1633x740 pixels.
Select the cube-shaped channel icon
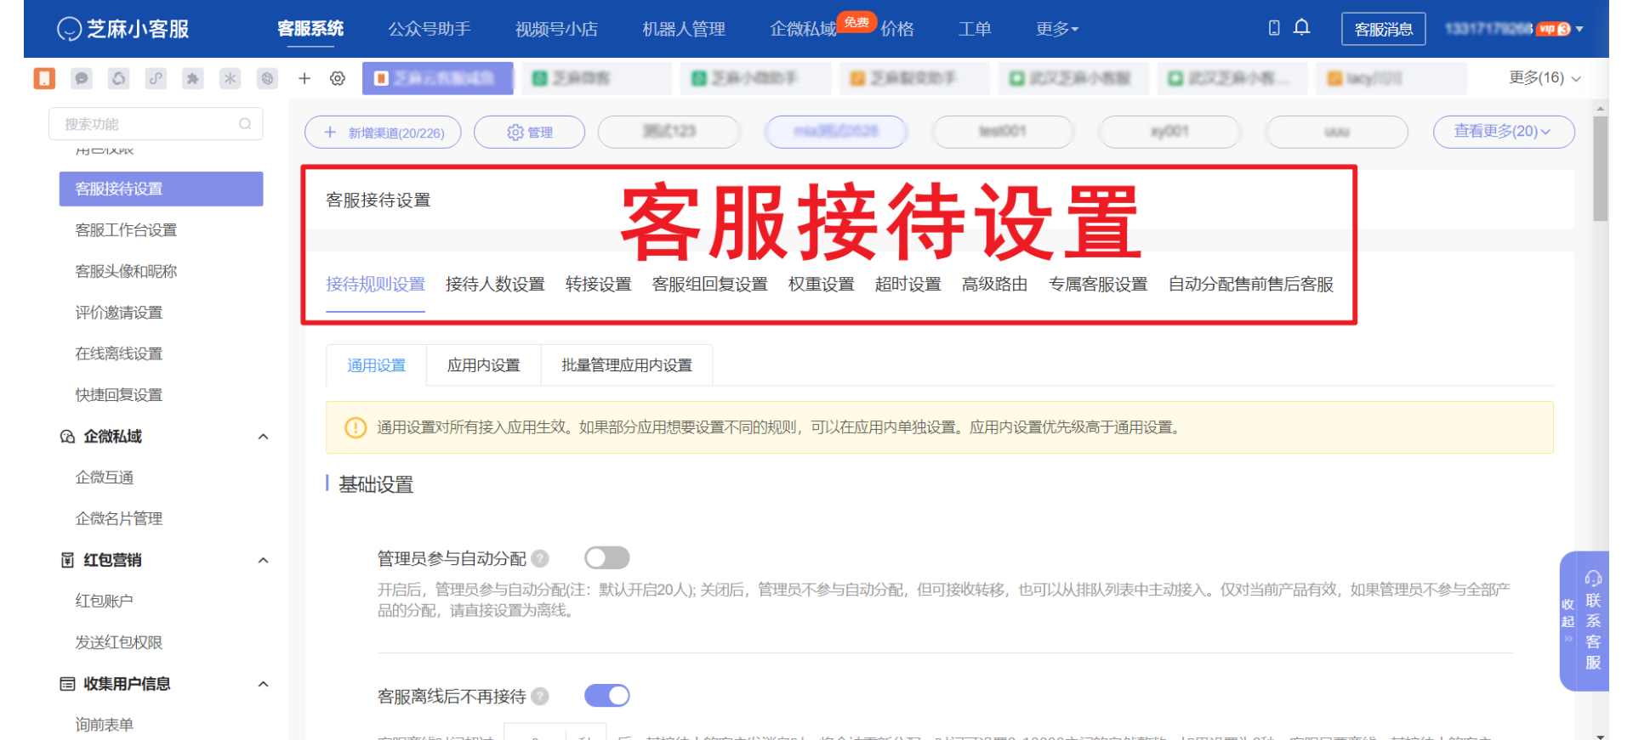(x=268, y=78)
